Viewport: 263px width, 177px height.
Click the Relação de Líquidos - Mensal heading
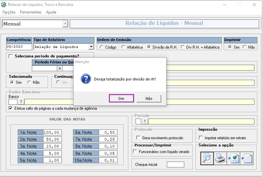pos(164,23)
